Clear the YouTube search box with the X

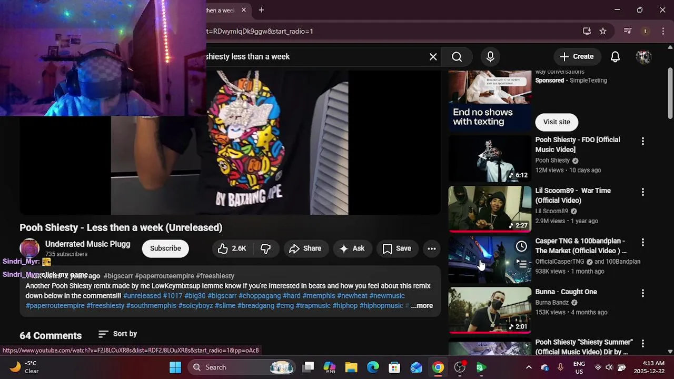coord(433,57)
